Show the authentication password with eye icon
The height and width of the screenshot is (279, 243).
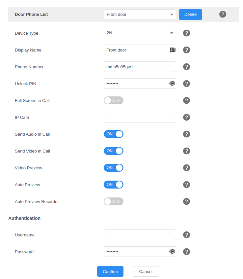coord(172,252)
